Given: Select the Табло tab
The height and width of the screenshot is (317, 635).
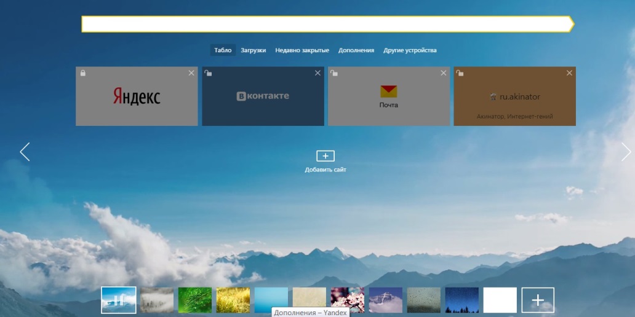Looking at the screenshot, I should tap(223, 50).
